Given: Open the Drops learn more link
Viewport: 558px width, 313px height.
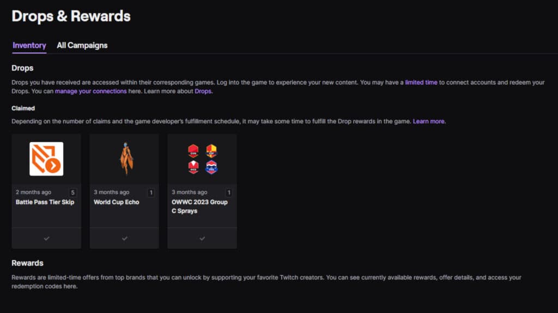Looking at the screenshot, I should point(203,91).
